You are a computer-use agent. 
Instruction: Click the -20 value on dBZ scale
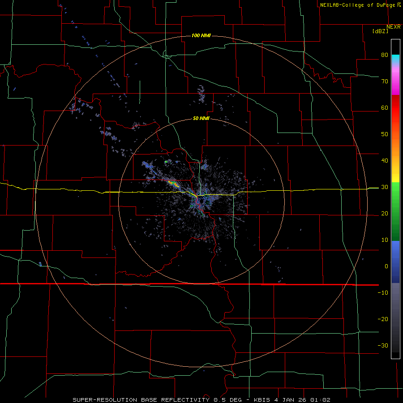pos(383,319)
